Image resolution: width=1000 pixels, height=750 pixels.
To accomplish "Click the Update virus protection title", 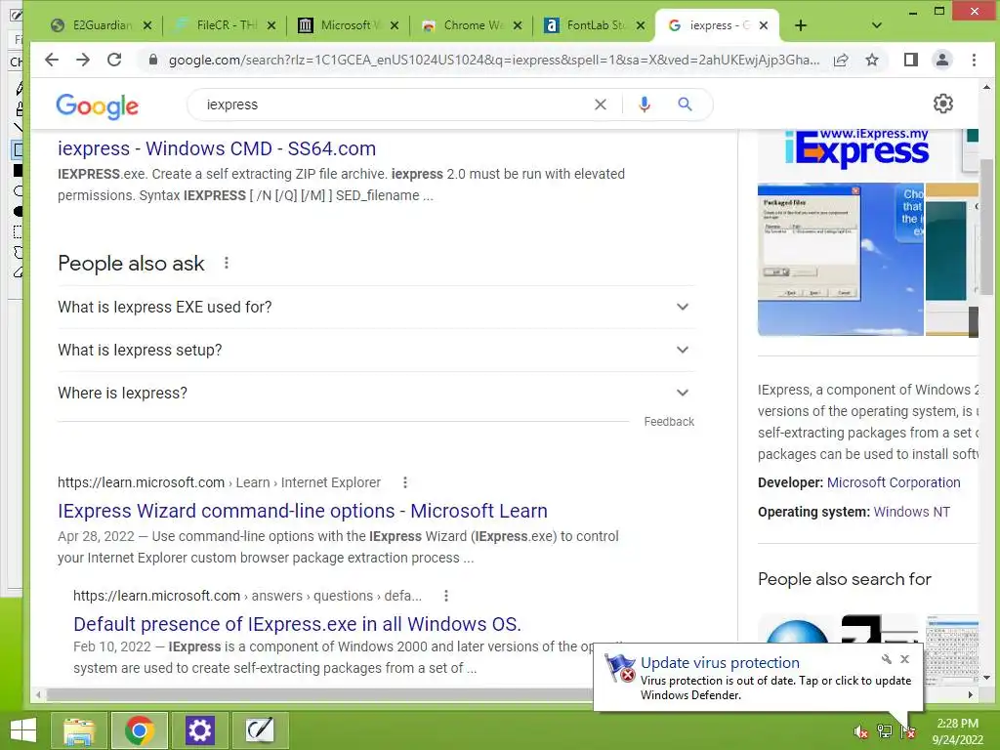I will point(720,663).
